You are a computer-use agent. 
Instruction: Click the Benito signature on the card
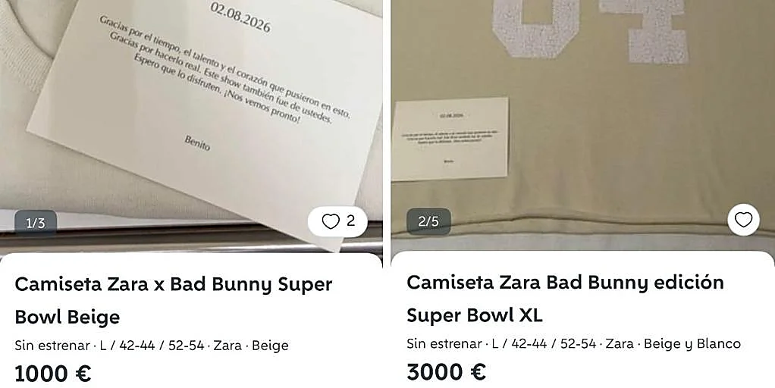click(x=197, y=142)
